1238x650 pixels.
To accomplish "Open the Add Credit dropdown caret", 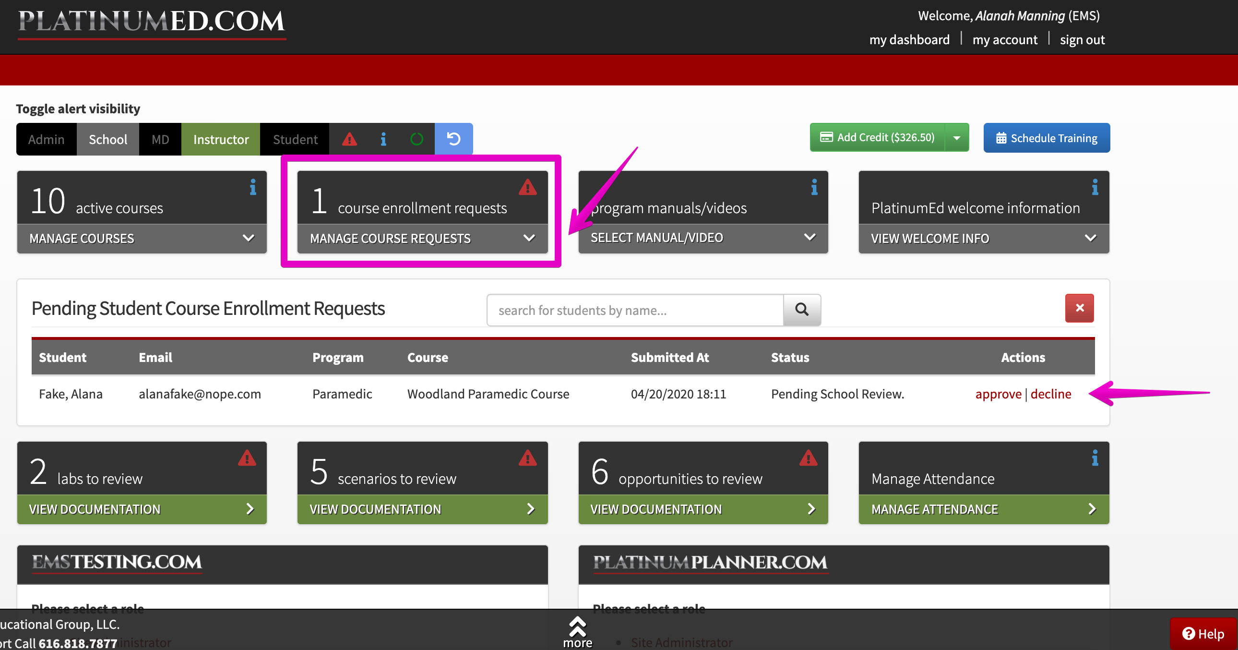I will coord(957,138).
